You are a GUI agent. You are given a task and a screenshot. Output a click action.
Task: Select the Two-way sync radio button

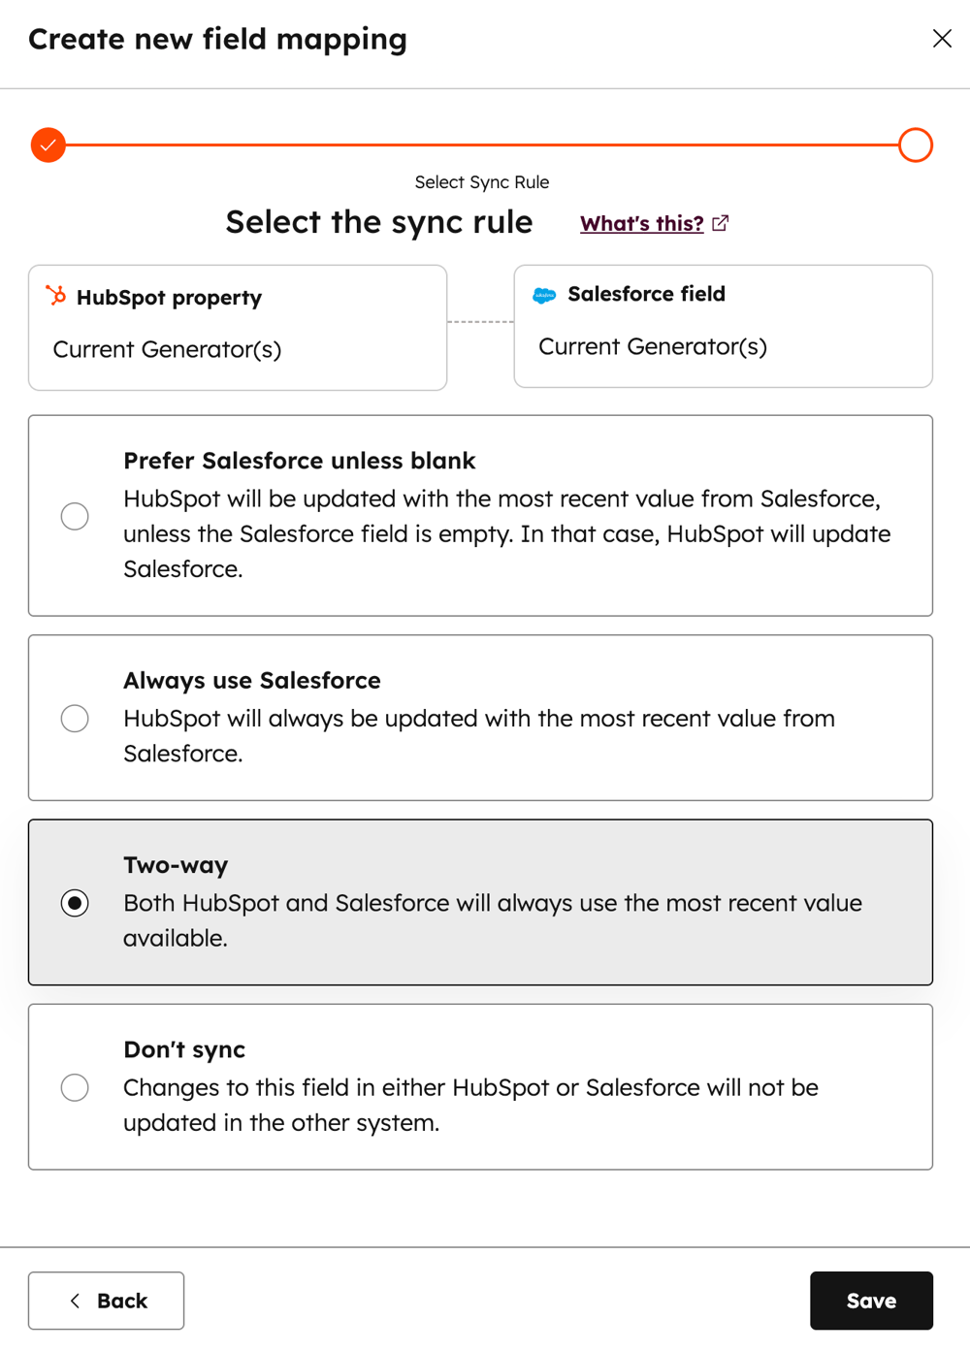(75, 903)
